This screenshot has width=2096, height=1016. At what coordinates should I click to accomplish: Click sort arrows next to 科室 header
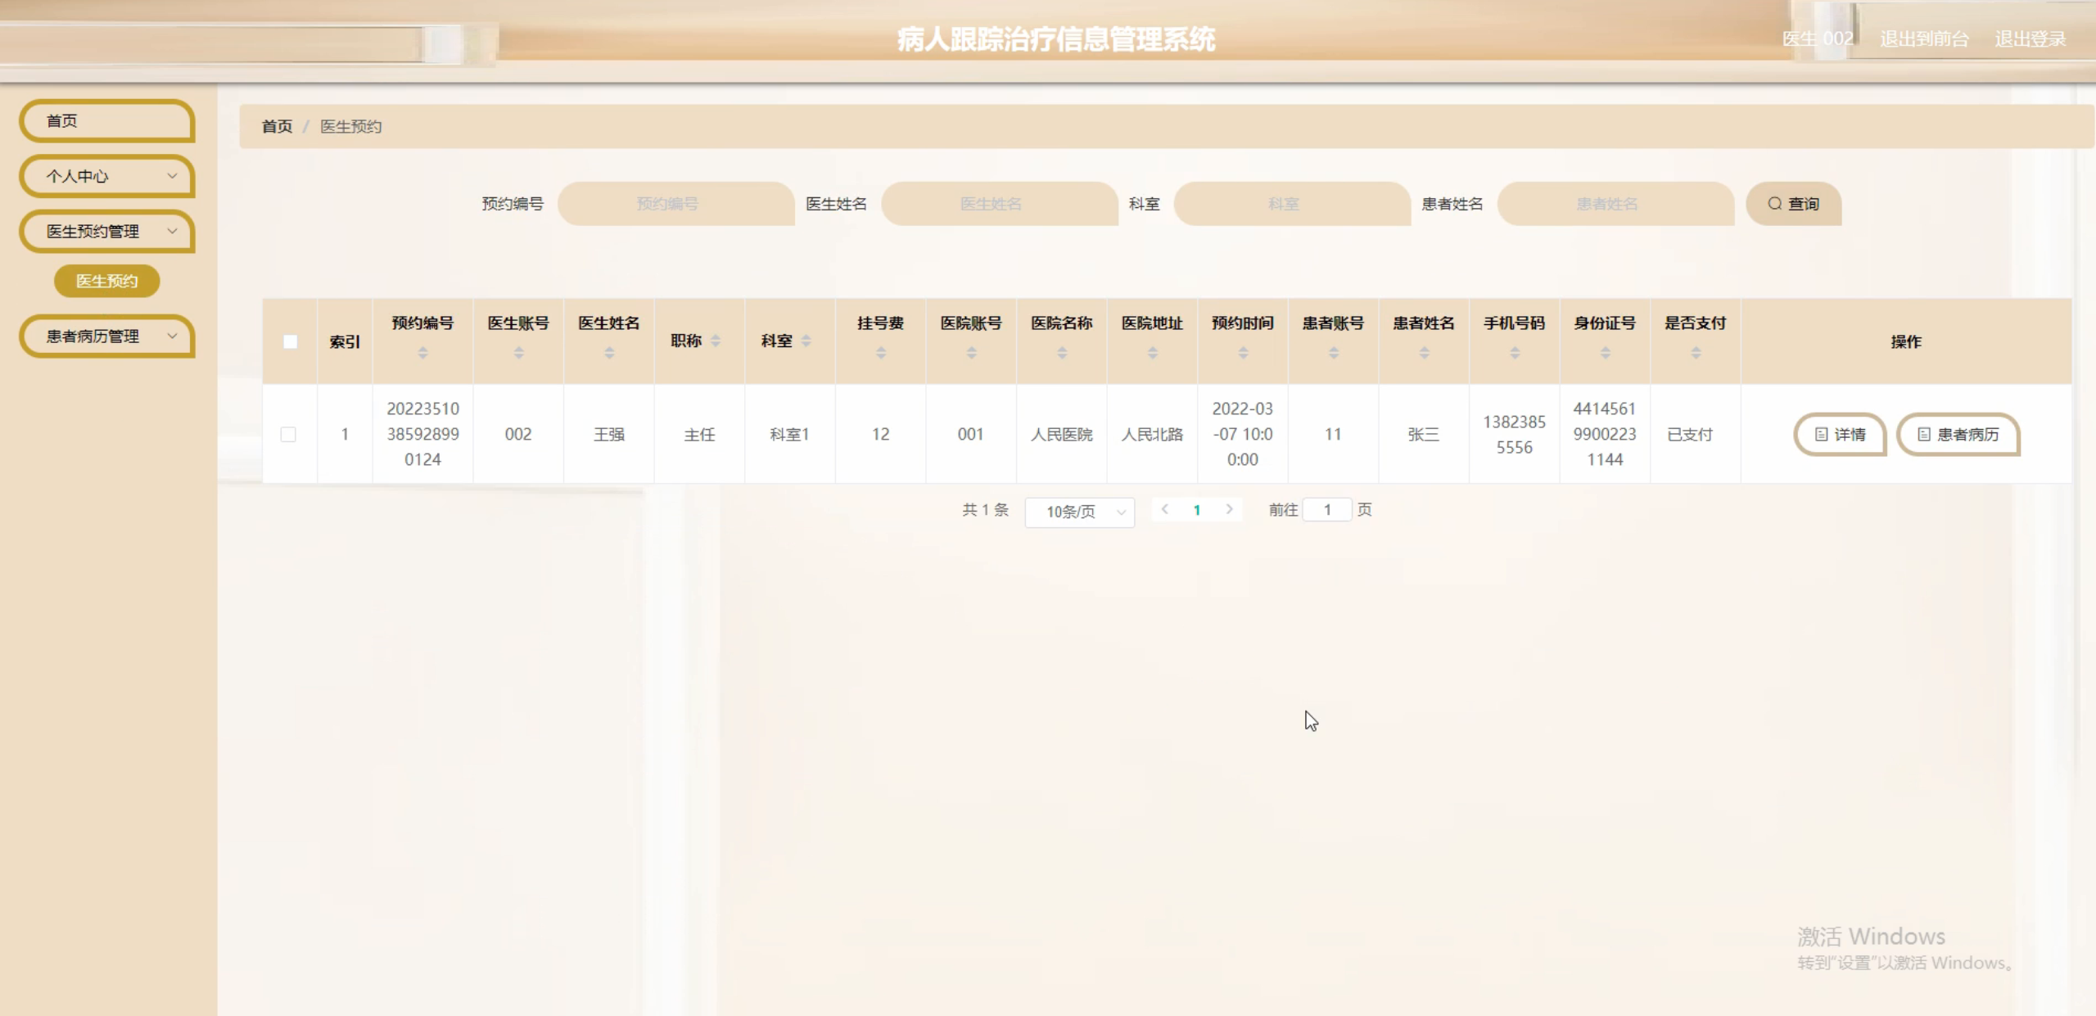click(x=806, y=341)
